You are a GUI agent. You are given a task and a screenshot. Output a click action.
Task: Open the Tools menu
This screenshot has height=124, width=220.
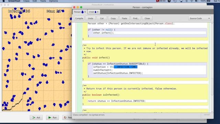click(x=43, y=1)
